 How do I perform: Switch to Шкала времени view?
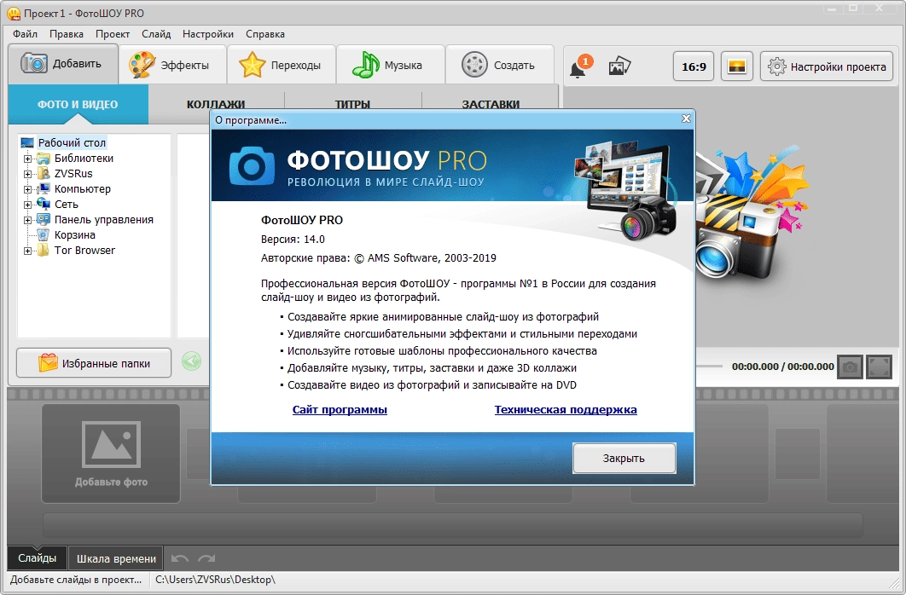116,558
